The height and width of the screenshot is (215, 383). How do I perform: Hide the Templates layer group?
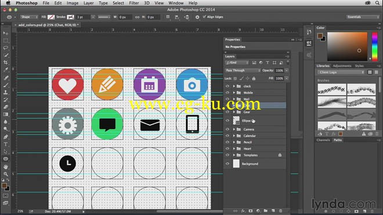tap(227, 155)
